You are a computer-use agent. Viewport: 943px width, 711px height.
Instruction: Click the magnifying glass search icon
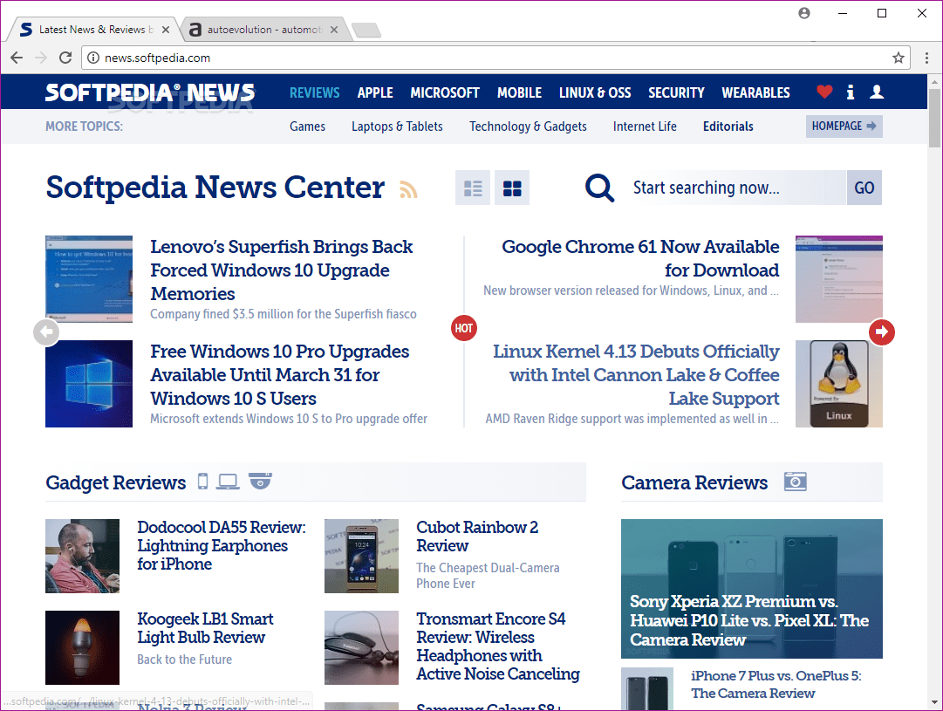coord(599,188)
